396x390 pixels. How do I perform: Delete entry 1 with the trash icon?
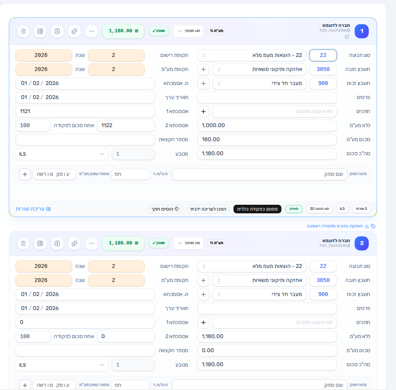click(23, 31)
